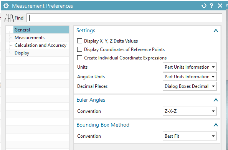Open the Units dropdown
The width and height of the screenshot is (228, 150).
(x=190, y=67)
